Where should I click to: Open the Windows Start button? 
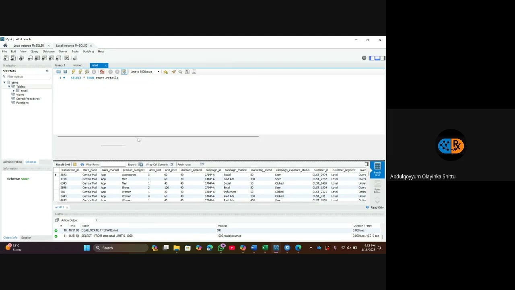(87, 248)
